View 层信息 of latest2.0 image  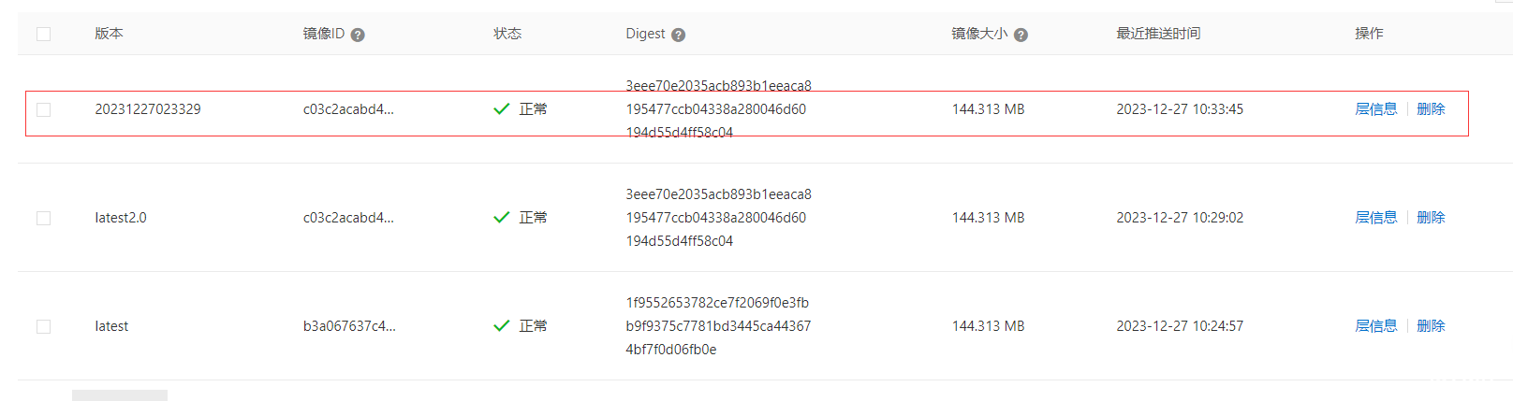1375,218
